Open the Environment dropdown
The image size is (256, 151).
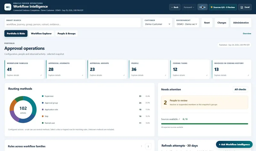coord(187,23)
